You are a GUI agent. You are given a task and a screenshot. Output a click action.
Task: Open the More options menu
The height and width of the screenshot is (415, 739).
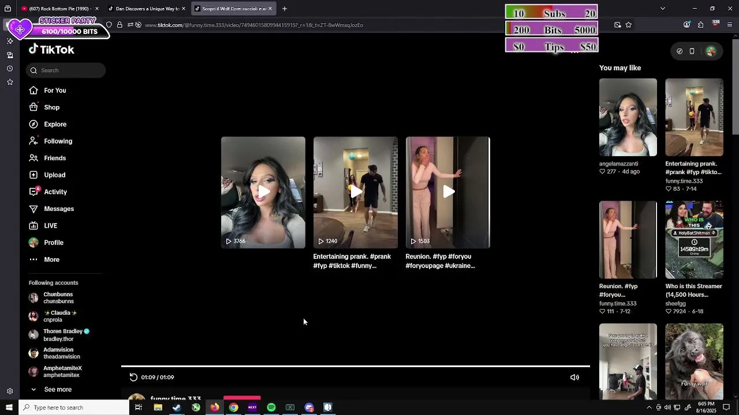[44, 259]
